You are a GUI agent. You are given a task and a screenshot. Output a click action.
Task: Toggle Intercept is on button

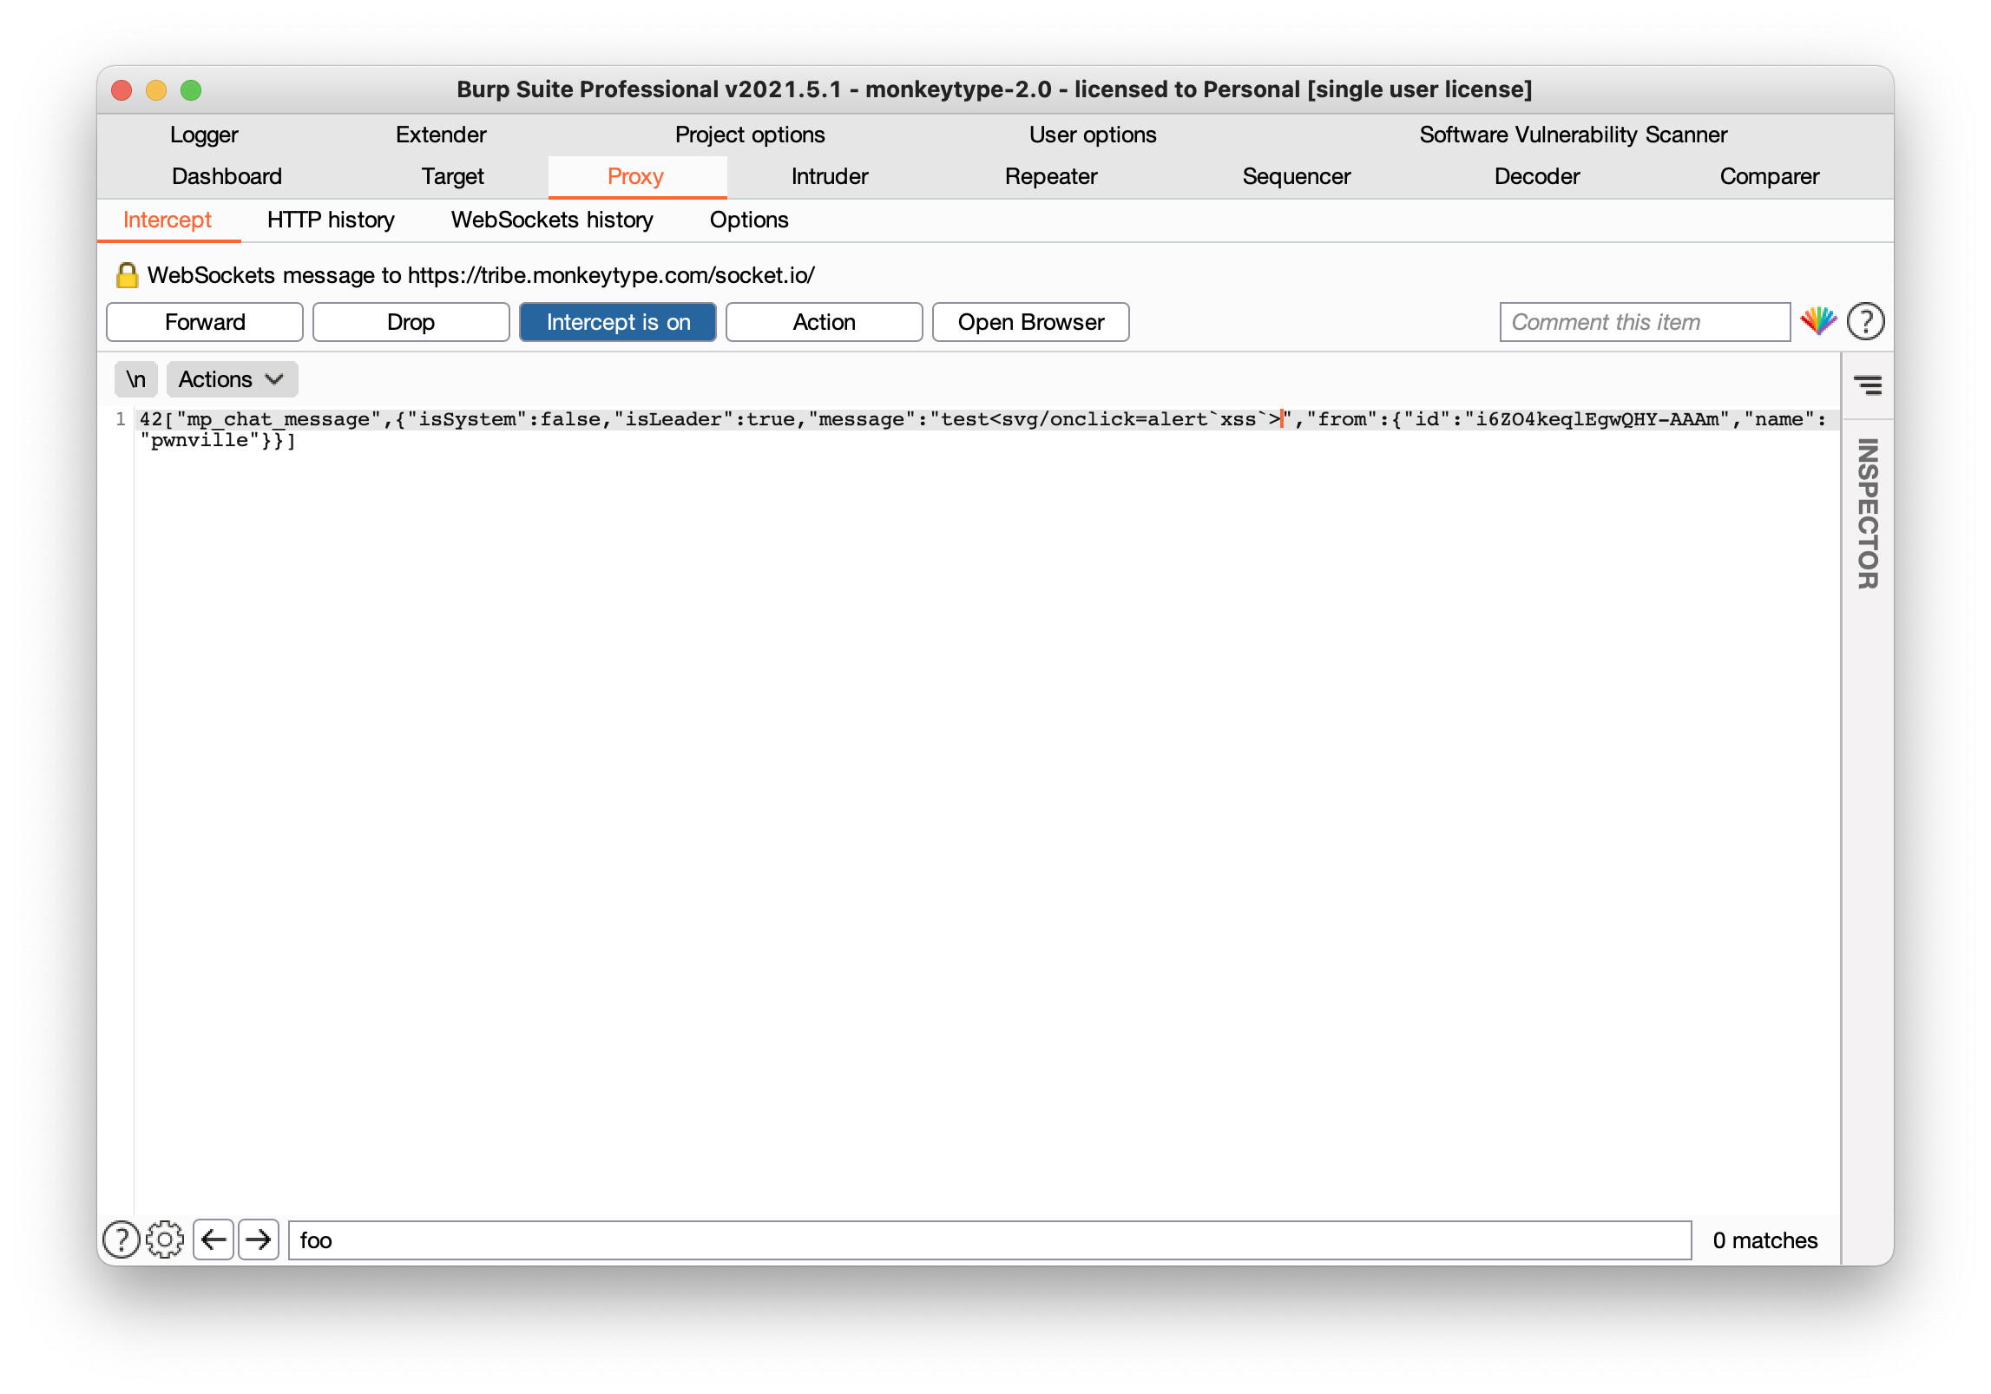(x=619, y=319)
